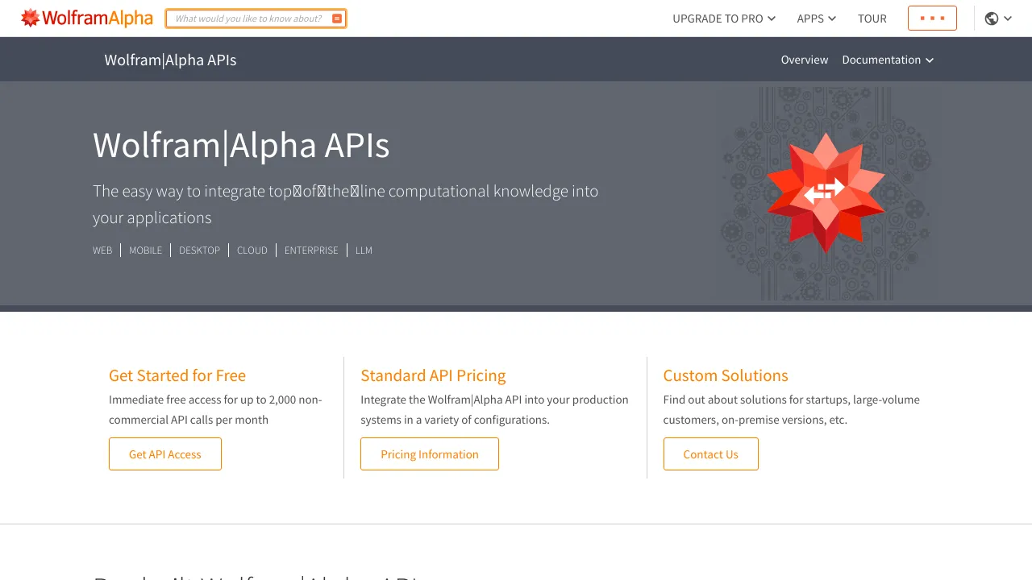Viewport: 1032px width, 580px height.
Task: Select the DESKTOP platform label
Action: 199,251
